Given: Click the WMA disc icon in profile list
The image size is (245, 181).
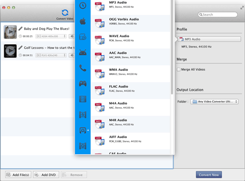Looking at the screenshot, I should (100, 74).
